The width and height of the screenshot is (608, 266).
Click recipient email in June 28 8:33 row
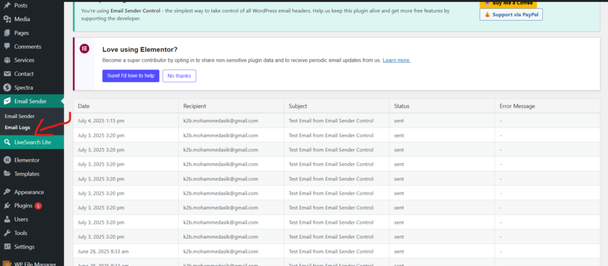(221, 251)
